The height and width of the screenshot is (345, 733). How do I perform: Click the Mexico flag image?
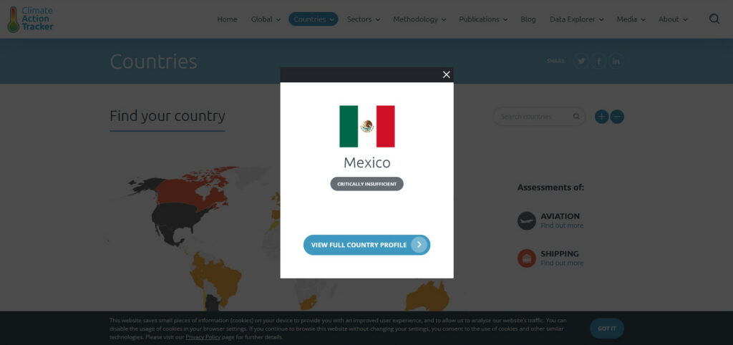click(366, 126)
